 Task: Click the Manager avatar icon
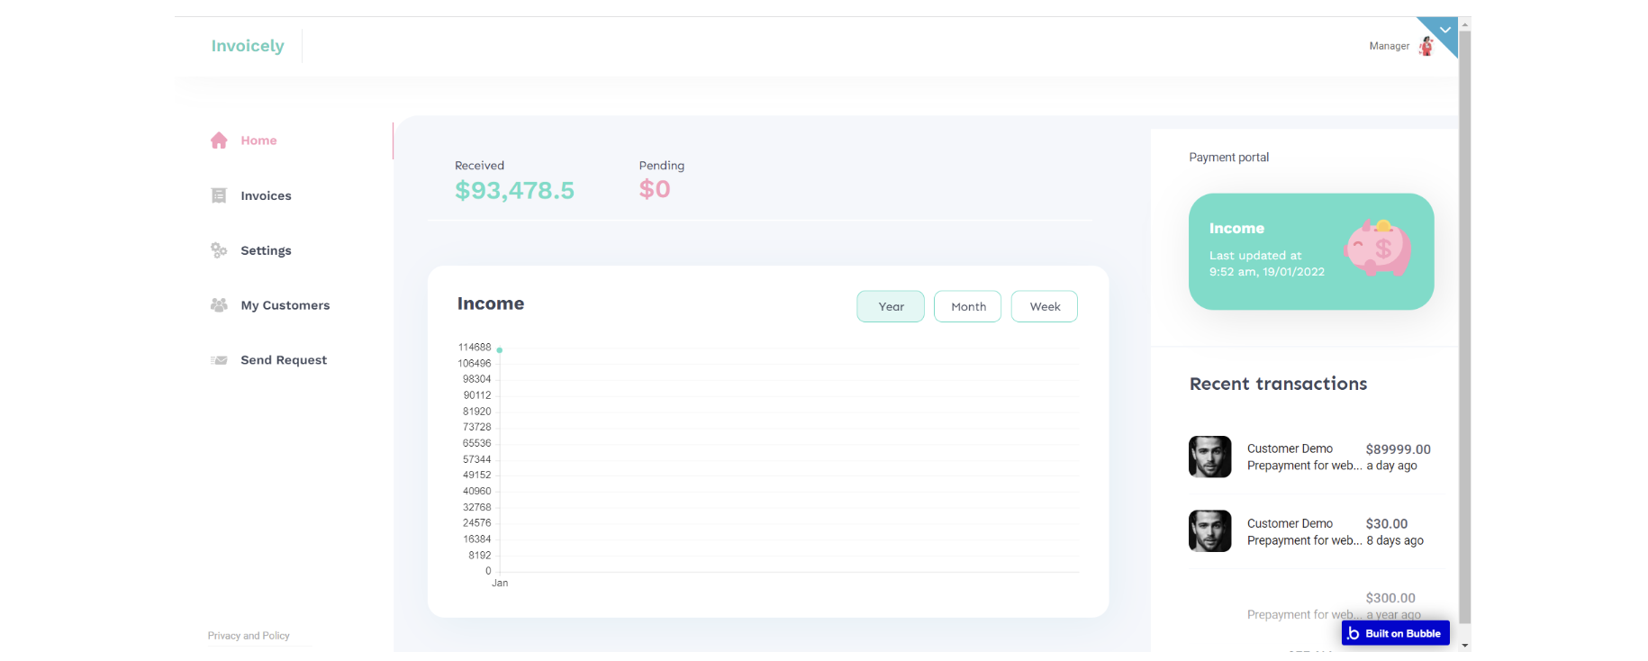[x=1426, y=46]
